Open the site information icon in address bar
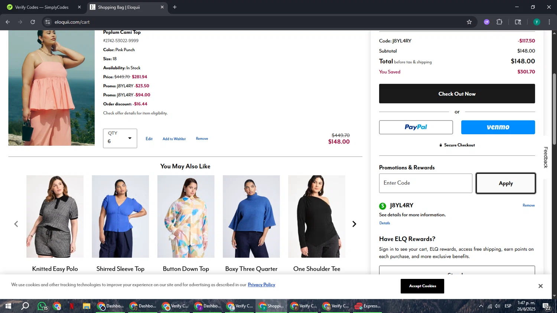This screenshot has width=557, height=313. point(48,22)
